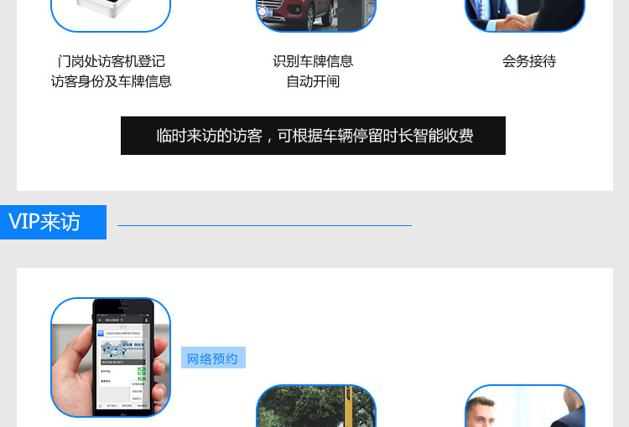Click the 访客身份及车牌信息 text line
629x427 pixels.
(x=111, y=81)
